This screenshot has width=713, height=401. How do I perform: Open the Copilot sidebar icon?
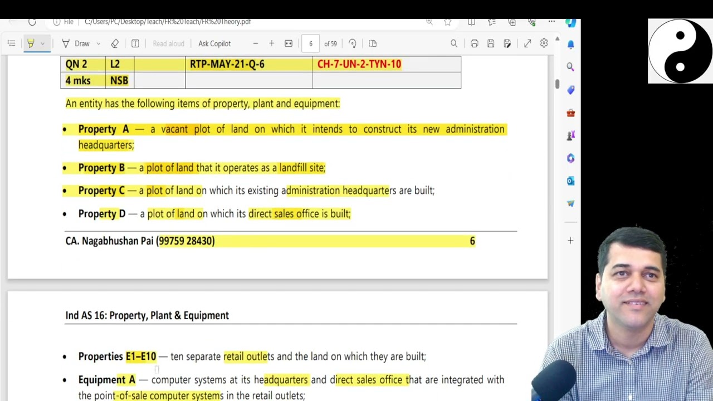point(570,22)
